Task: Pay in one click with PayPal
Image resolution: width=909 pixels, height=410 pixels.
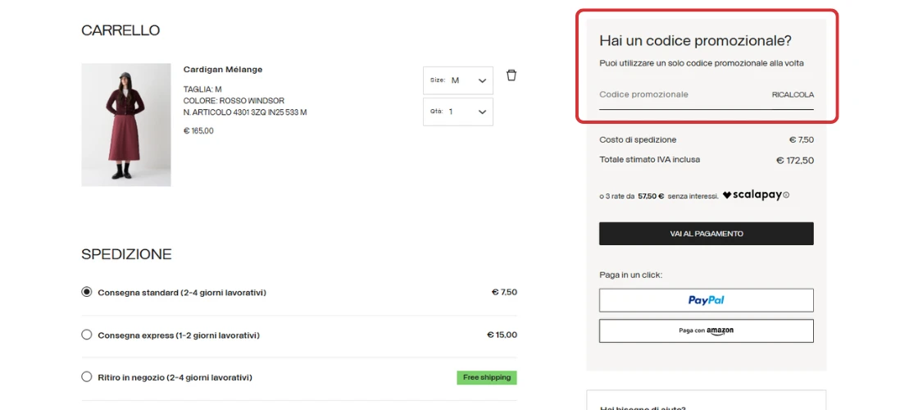Action: pyautogui.click(x=706, y=300)
